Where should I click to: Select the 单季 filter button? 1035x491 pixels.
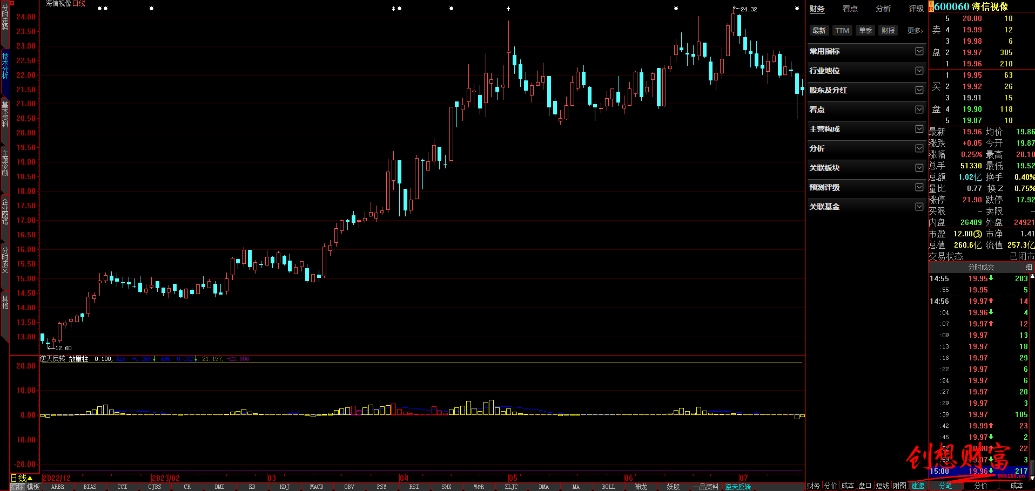pyautogui.click(x=865, y=30)
